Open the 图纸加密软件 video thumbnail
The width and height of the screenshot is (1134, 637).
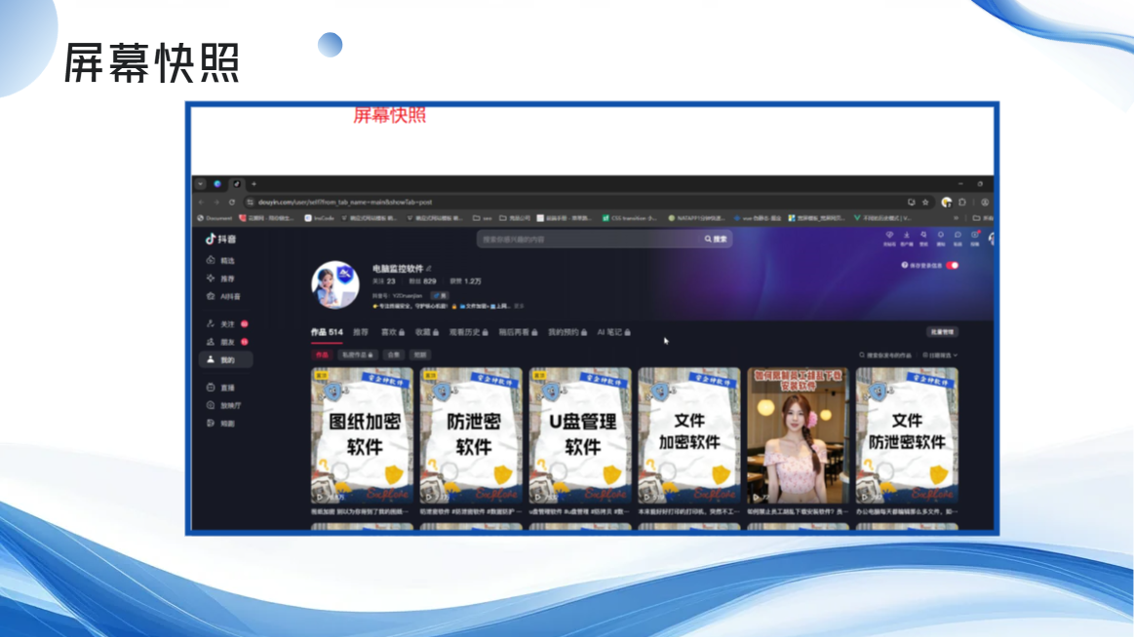point(363,435)
